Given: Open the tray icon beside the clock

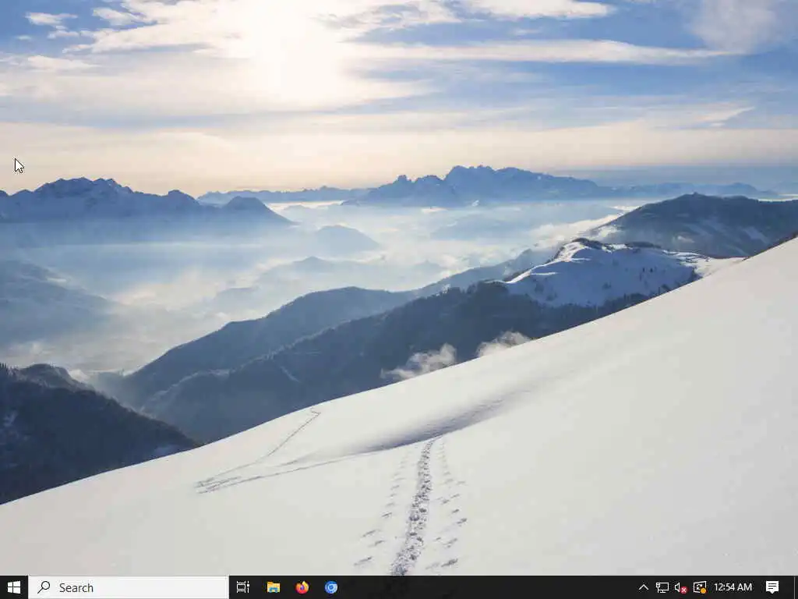Looking at the screenshot, I should click(x=700, y=587).
